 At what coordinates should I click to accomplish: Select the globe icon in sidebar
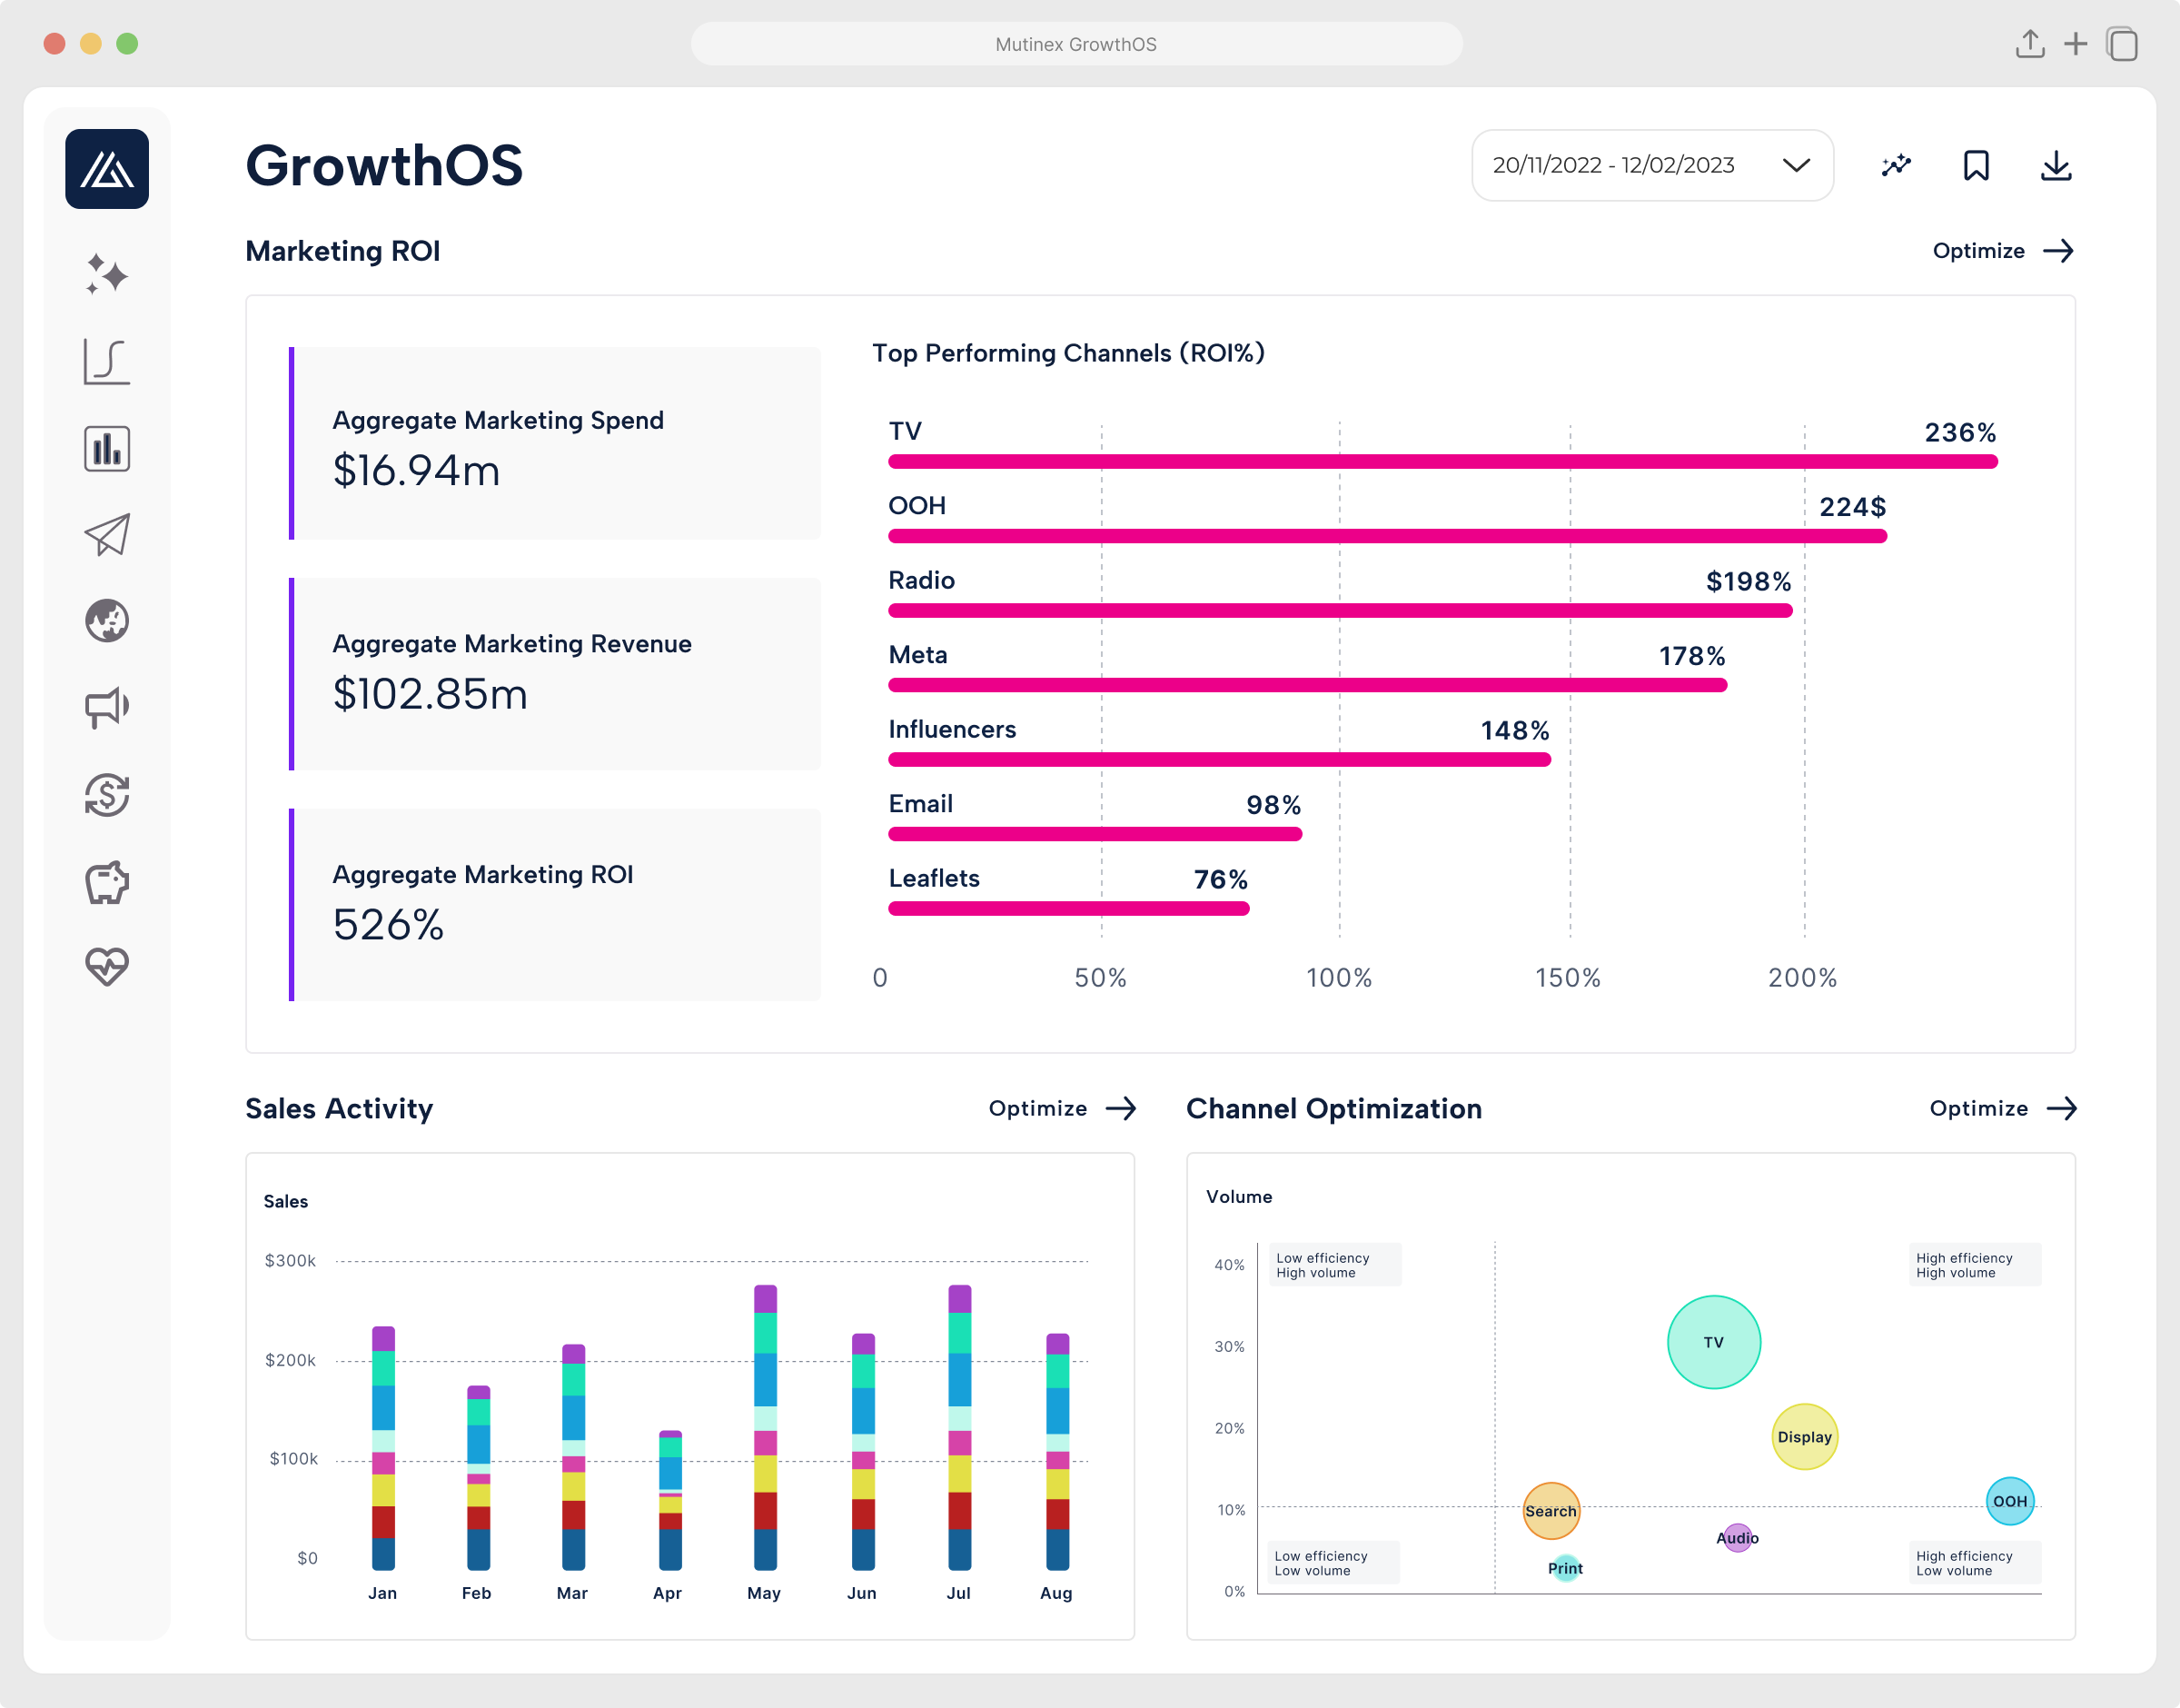coord(107,621)
